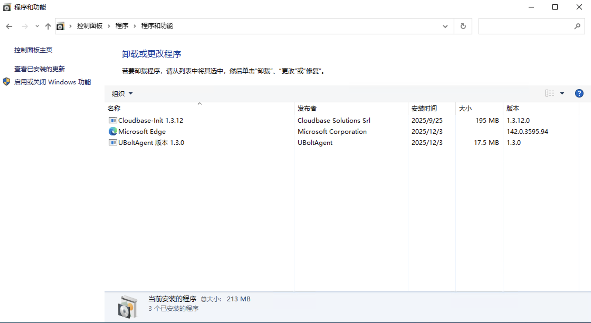
Task: Sort by the 安装时间 column header
Action: [x=424, y=108]
